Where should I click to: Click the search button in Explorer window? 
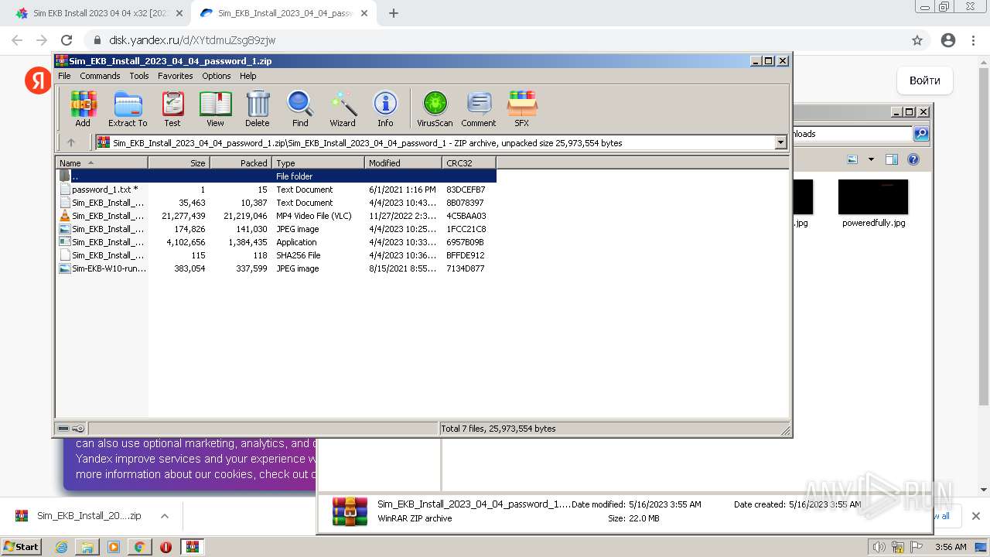(921, 134)
